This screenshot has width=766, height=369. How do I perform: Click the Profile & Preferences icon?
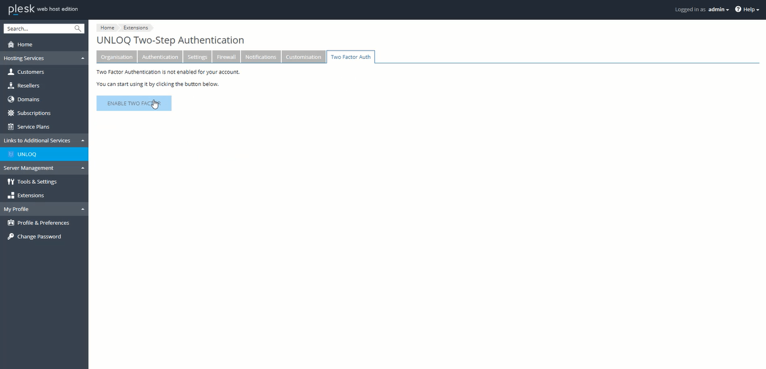11,223
